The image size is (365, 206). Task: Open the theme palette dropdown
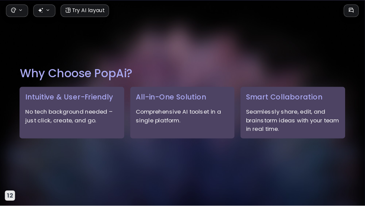click(17, 10)
